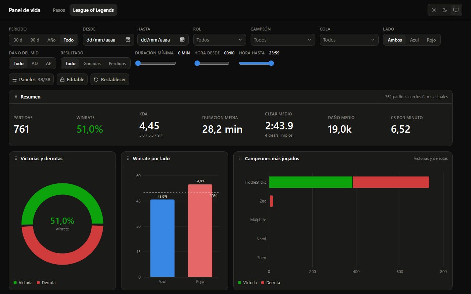This screenshot has height=294, width=471.
Task: Open the League of Legends tab
Action: 93,10
